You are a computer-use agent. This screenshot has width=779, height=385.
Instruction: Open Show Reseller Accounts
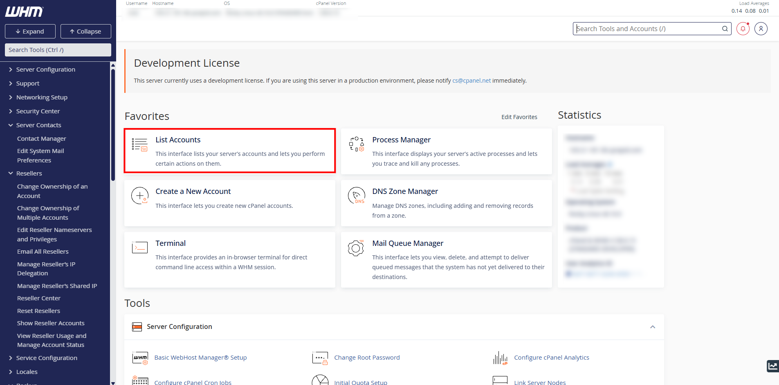[x=51, y=323]
